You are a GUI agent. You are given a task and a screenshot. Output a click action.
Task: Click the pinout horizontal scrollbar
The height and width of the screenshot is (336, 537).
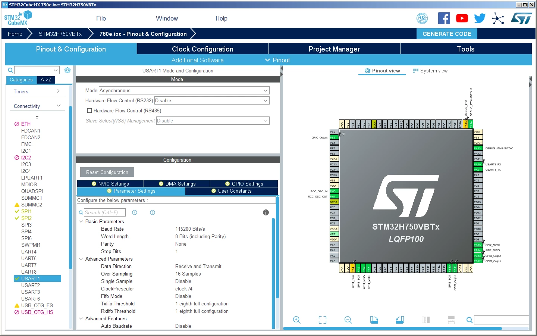[x=392, y=329]
